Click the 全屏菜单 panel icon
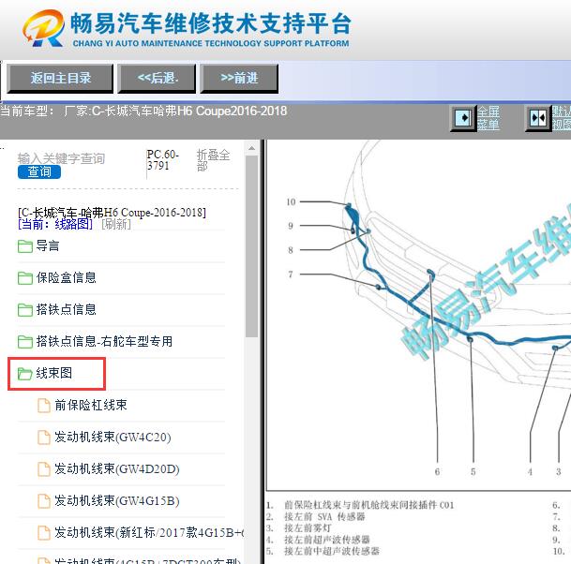 463,118
